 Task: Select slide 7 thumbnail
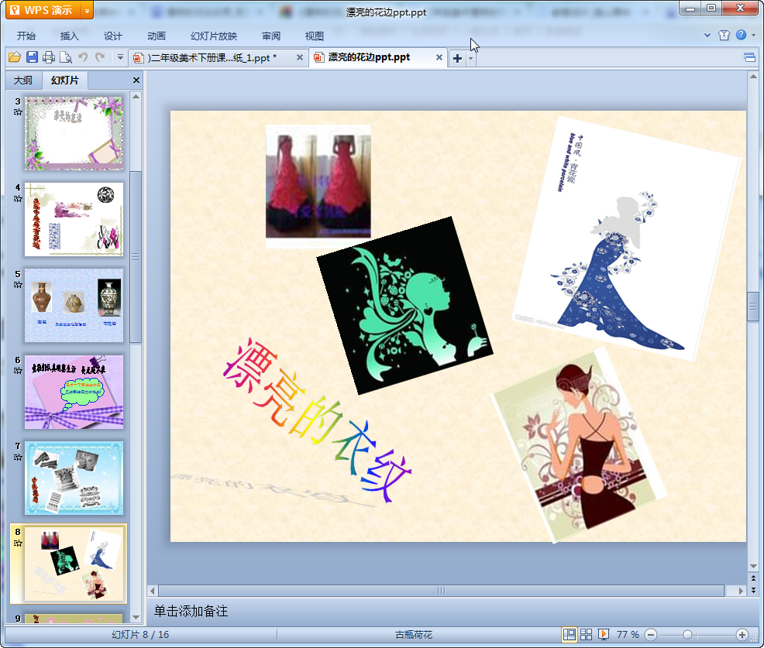point(74,478)
